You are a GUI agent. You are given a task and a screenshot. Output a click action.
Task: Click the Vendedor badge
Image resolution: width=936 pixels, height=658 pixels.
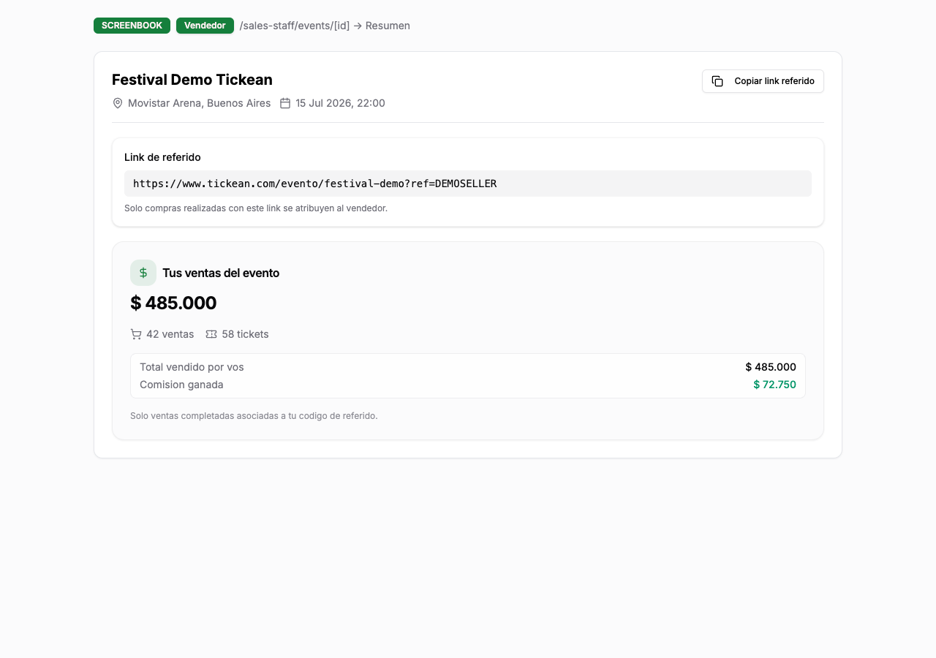click(205, 26)
